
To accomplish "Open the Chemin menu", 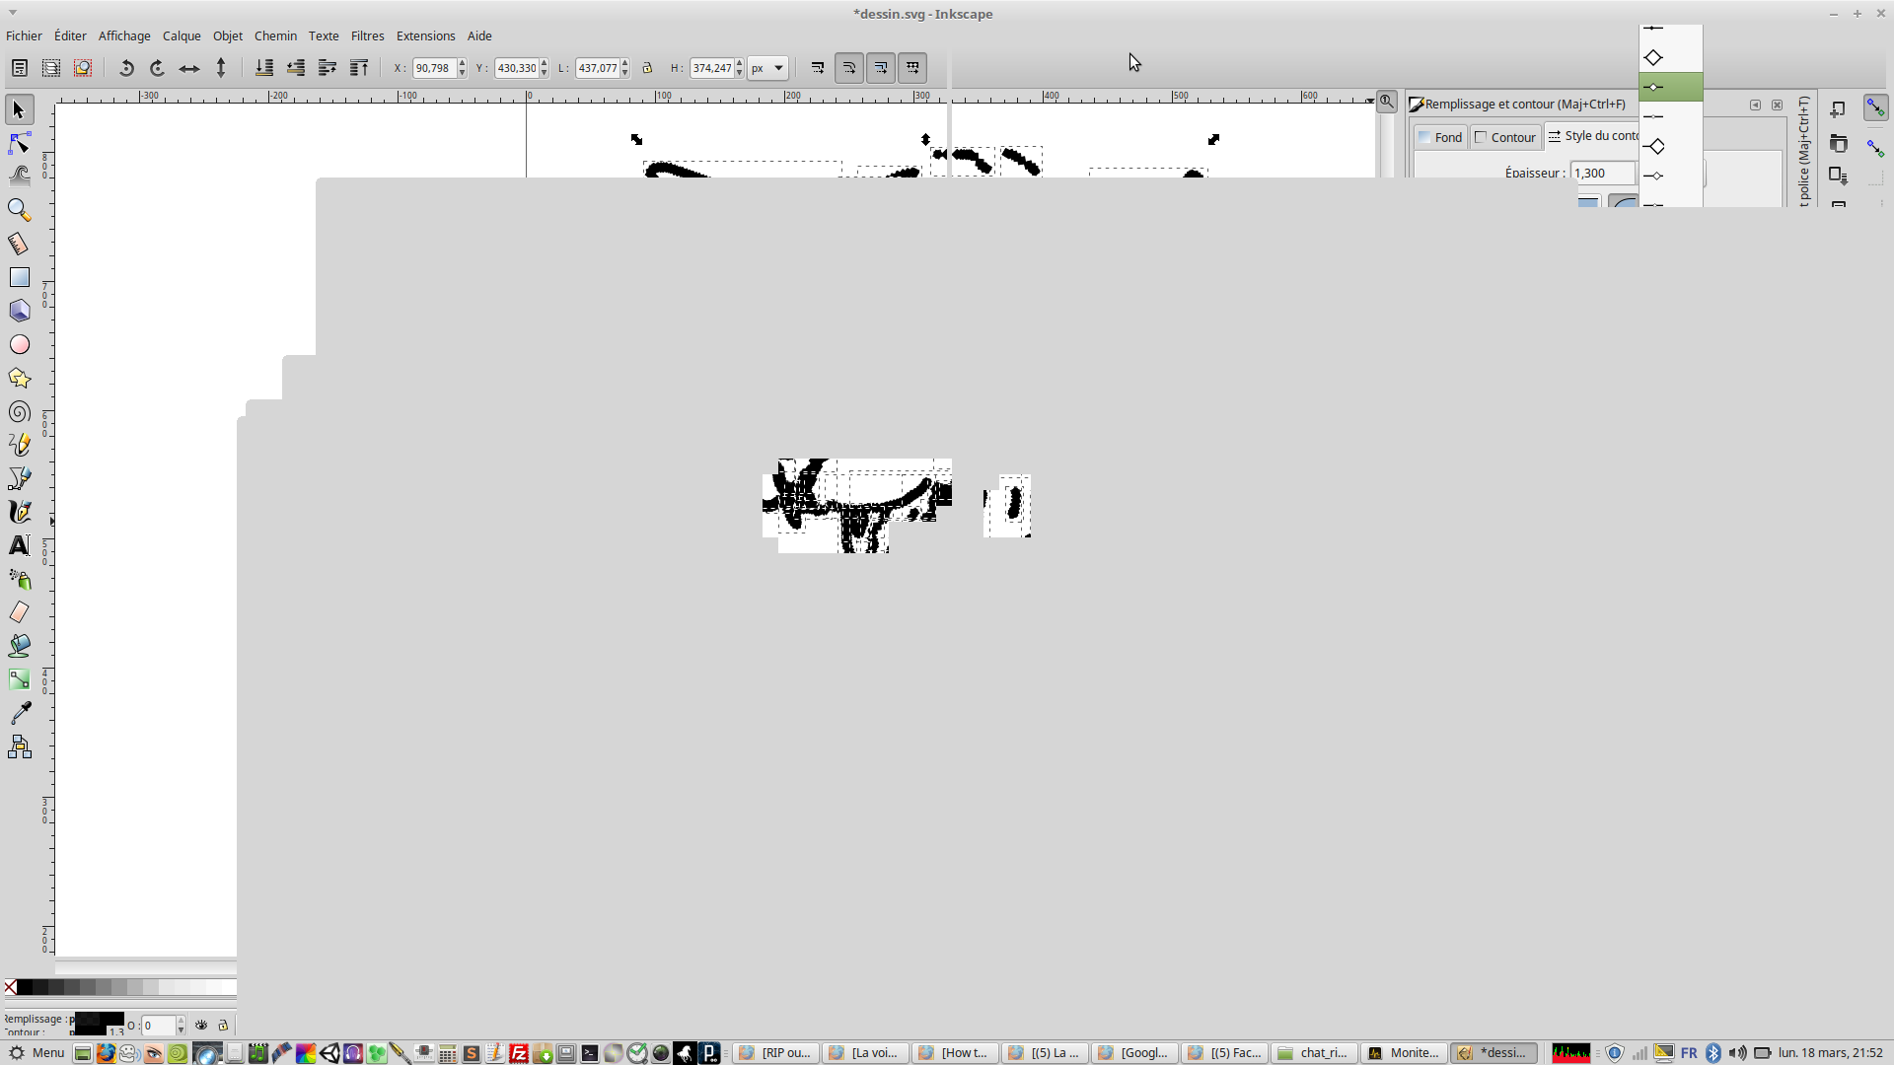I will pos(275,35).
